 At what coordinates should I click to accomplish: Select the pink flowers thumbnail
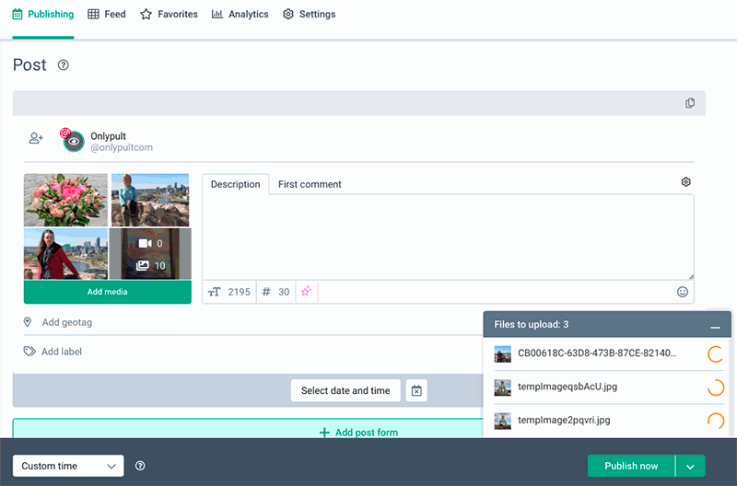(x=65, y=200)
